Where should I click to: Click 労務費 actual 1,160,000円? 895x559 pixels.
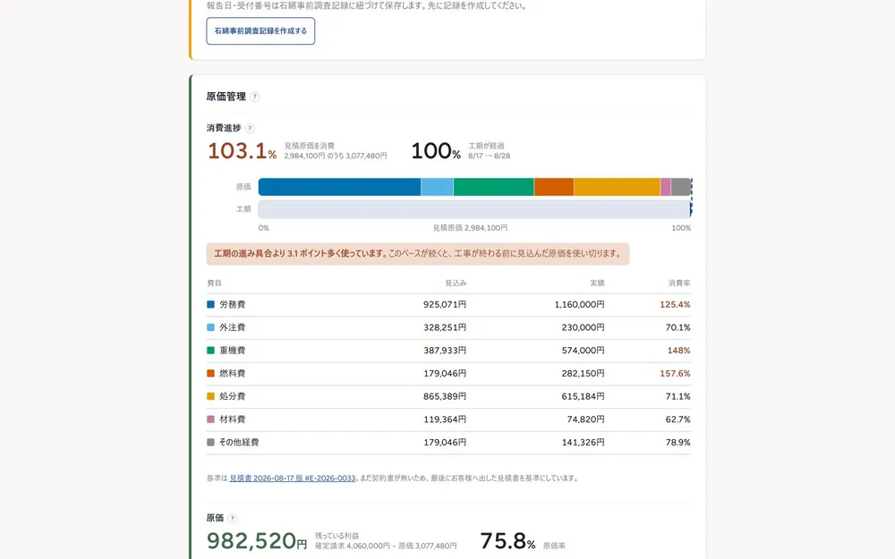(579, 305)
